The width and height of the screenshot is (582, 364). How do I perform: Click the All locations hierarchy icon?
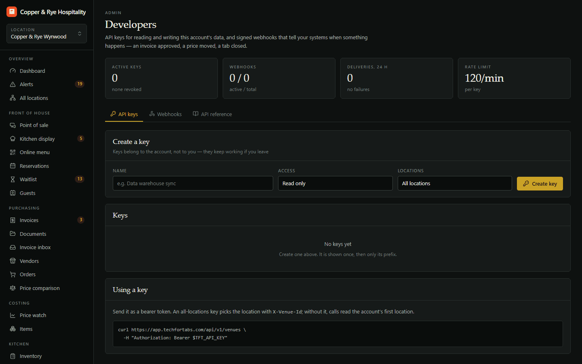pos(13,98)
